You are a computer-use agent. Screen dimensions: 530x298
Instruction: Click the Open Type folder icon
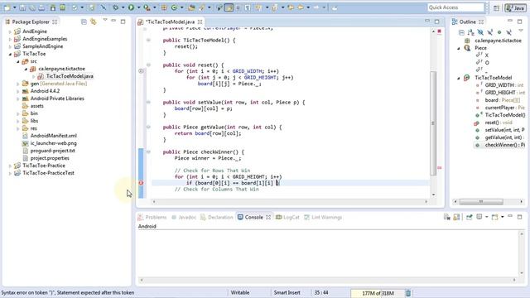pos(191,7)
